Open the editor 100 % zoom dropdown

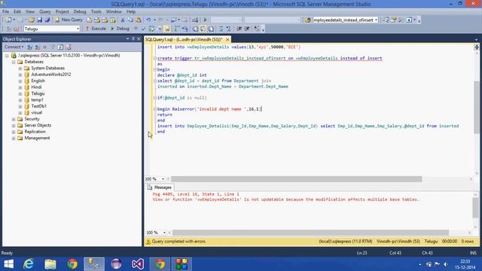click(163, 179)
